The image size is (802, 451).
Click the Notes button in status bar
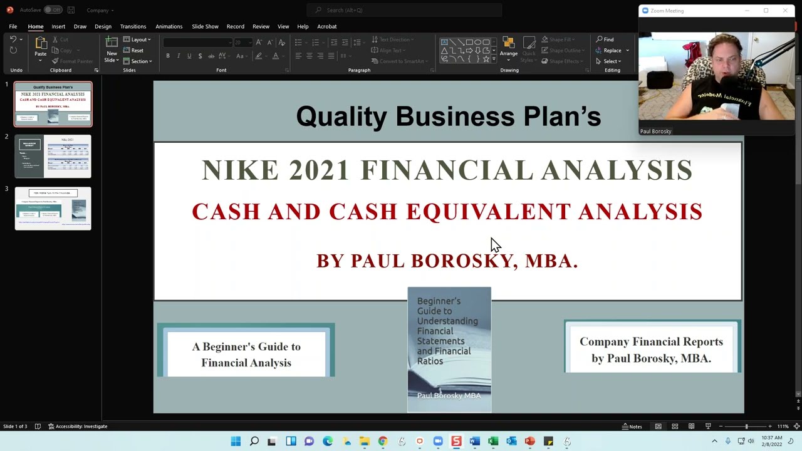pos(632,427)
